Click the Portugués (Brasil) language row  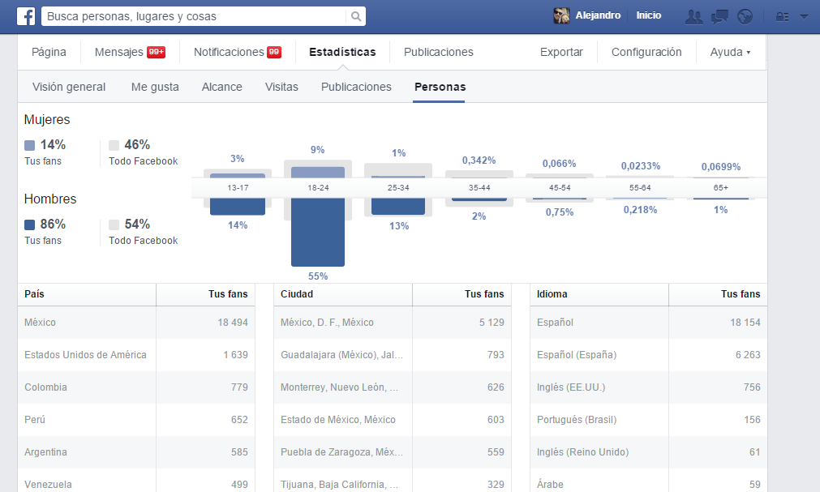tap(649, 420)
